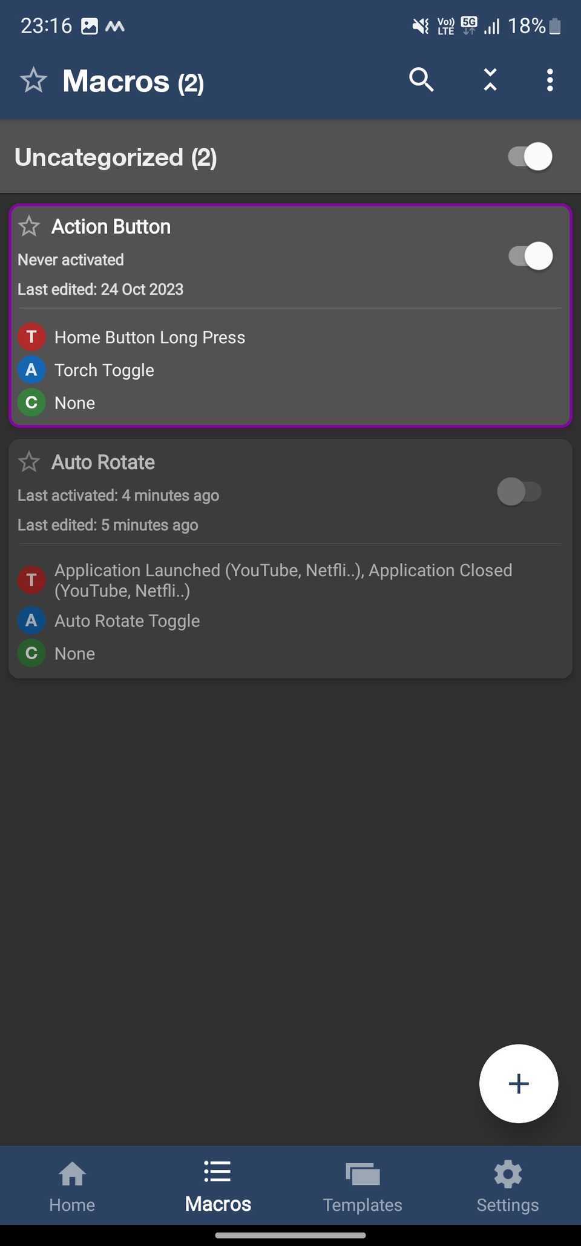Collapse all categories using the chevron icon

pyautogui.click(x=489, y=79)
